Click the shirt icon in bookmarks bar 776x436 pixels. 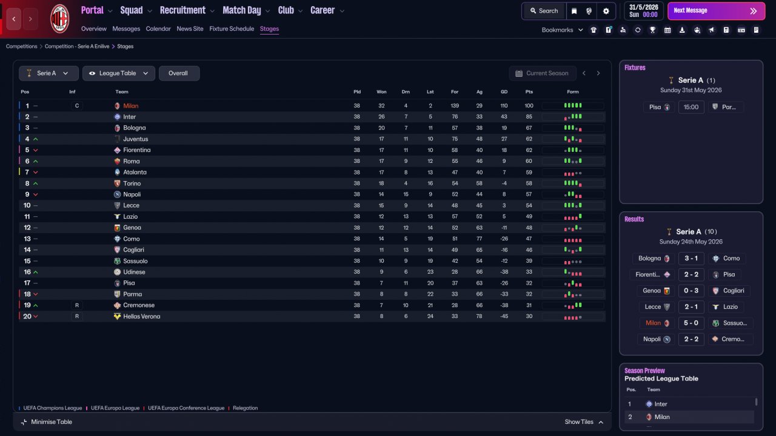[594, 30]
